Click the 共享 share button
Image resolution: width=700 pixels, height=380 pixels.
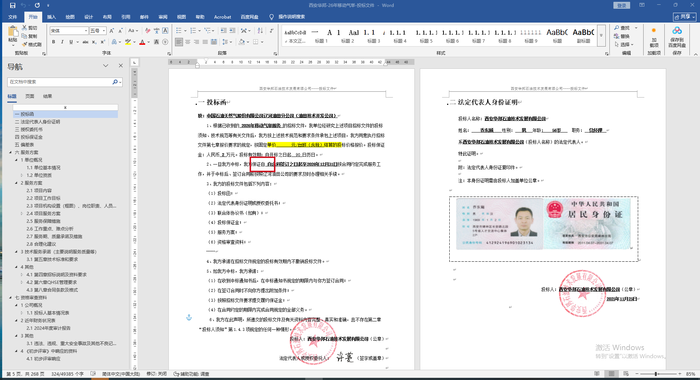point(684,17)
